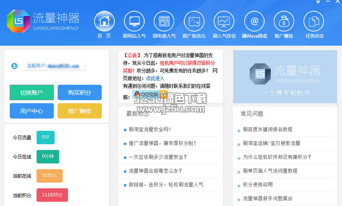
Task: Open FAQ 刷百度关键词排名教程
Action: tap(268, 129)
